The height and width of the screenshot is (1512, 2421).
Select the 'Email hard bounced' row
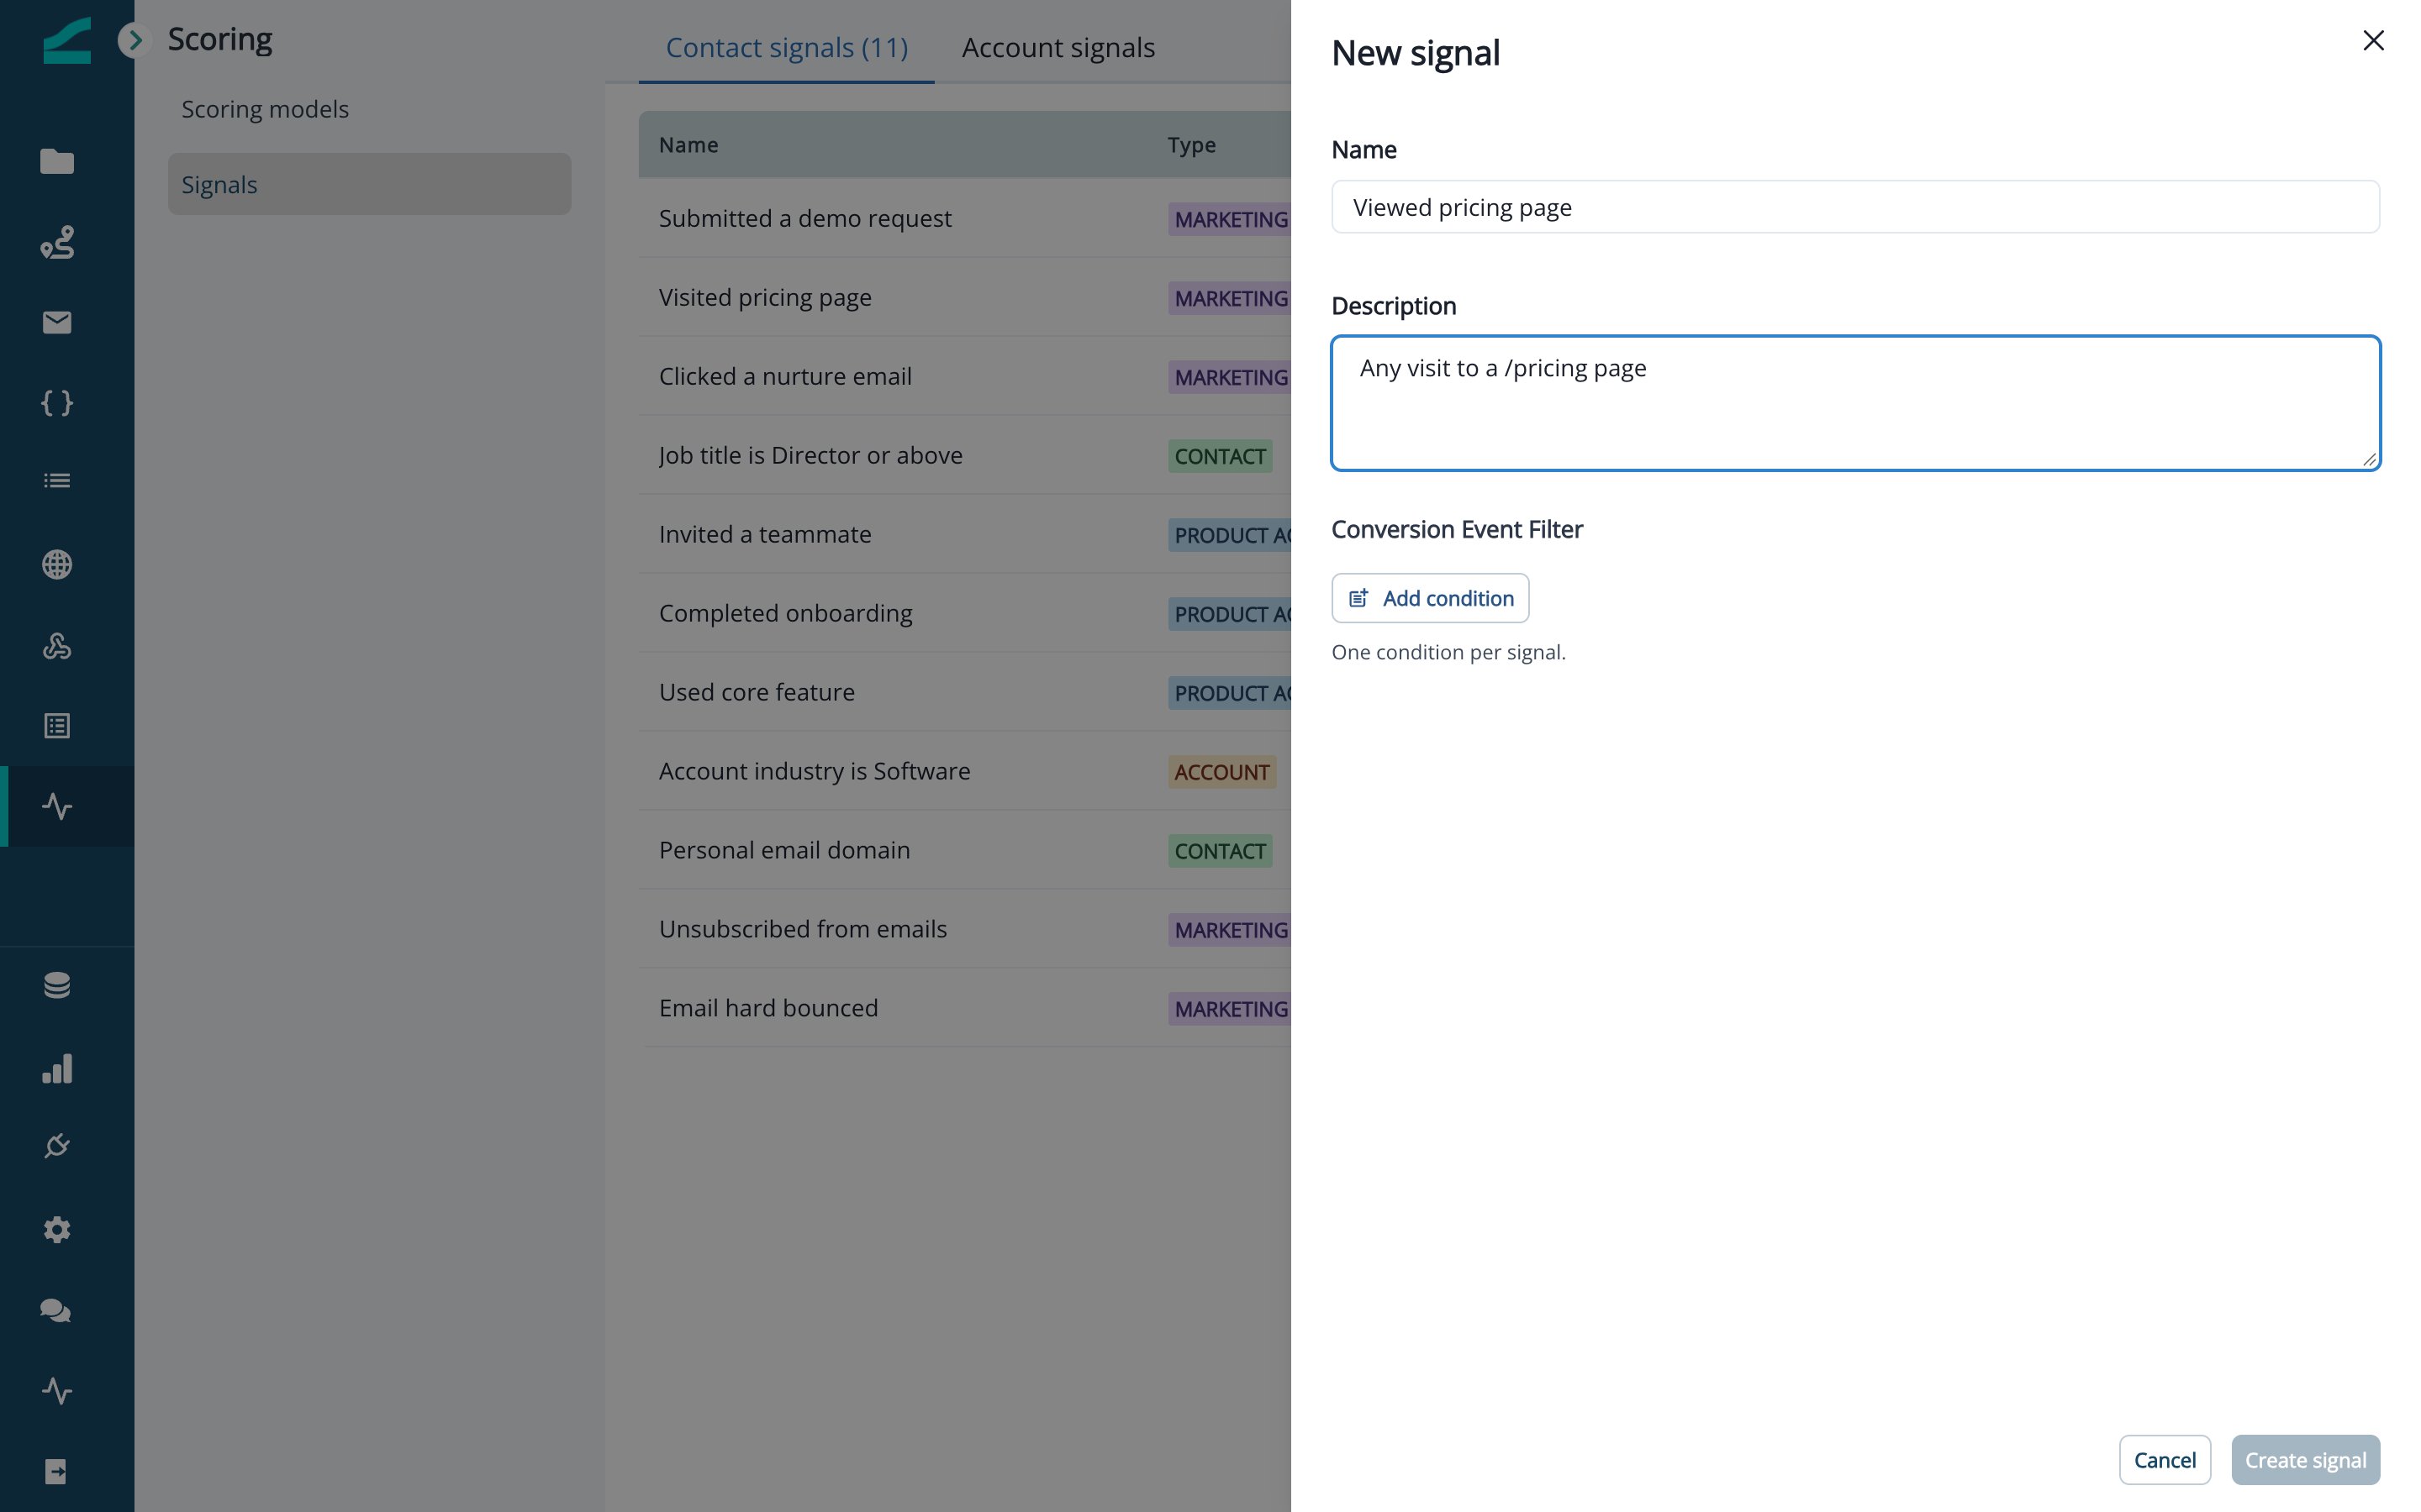click(x=964, y=1008)
